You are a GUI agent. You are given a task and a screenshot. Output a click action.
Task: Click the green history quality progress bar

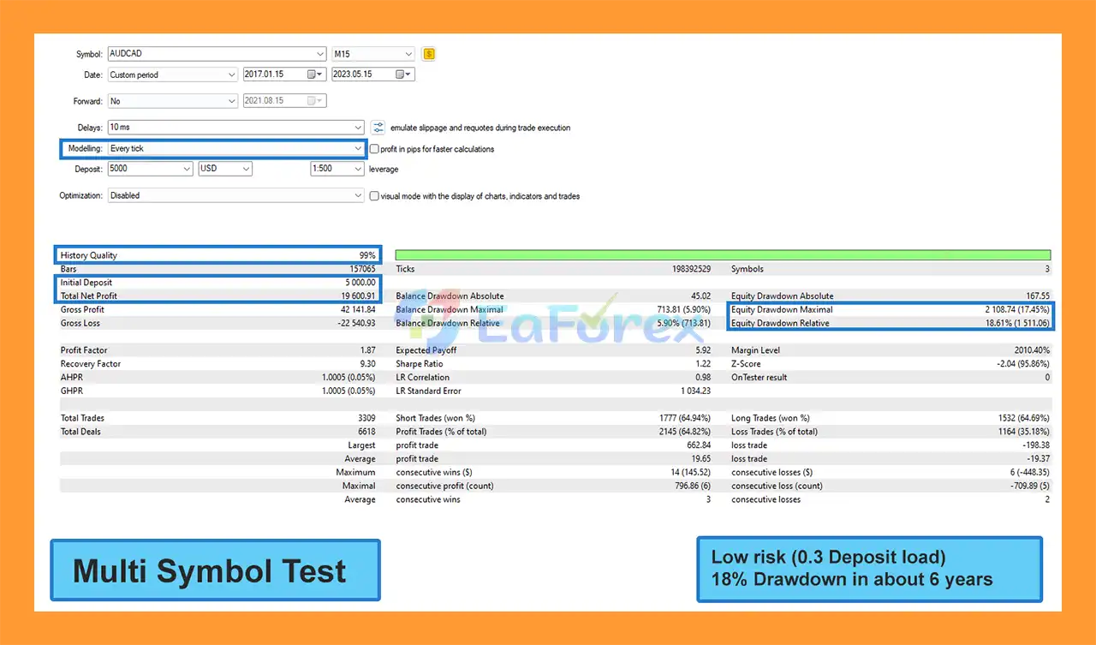722,255
